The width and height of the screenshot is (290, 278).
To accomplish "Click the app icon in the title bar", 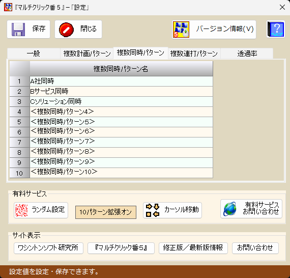I will click(x=8, y=7).
